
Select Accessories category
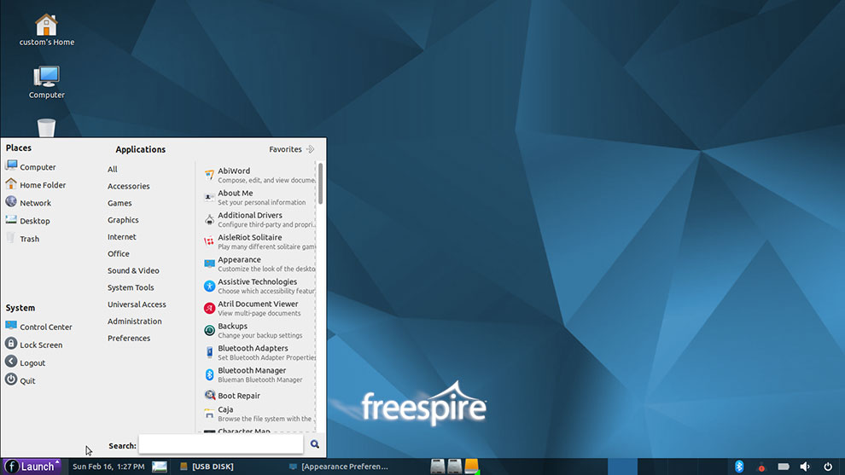128,186
